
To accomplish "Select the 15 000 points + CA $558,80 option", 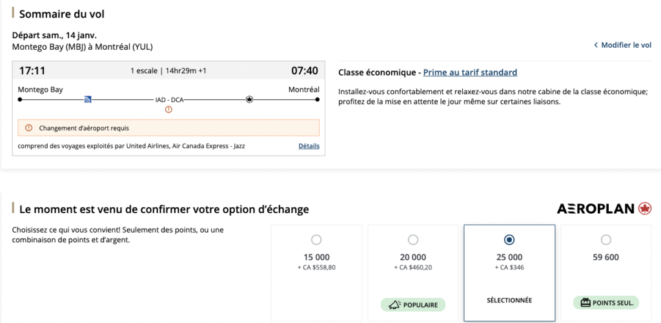I will pos(316,240).
